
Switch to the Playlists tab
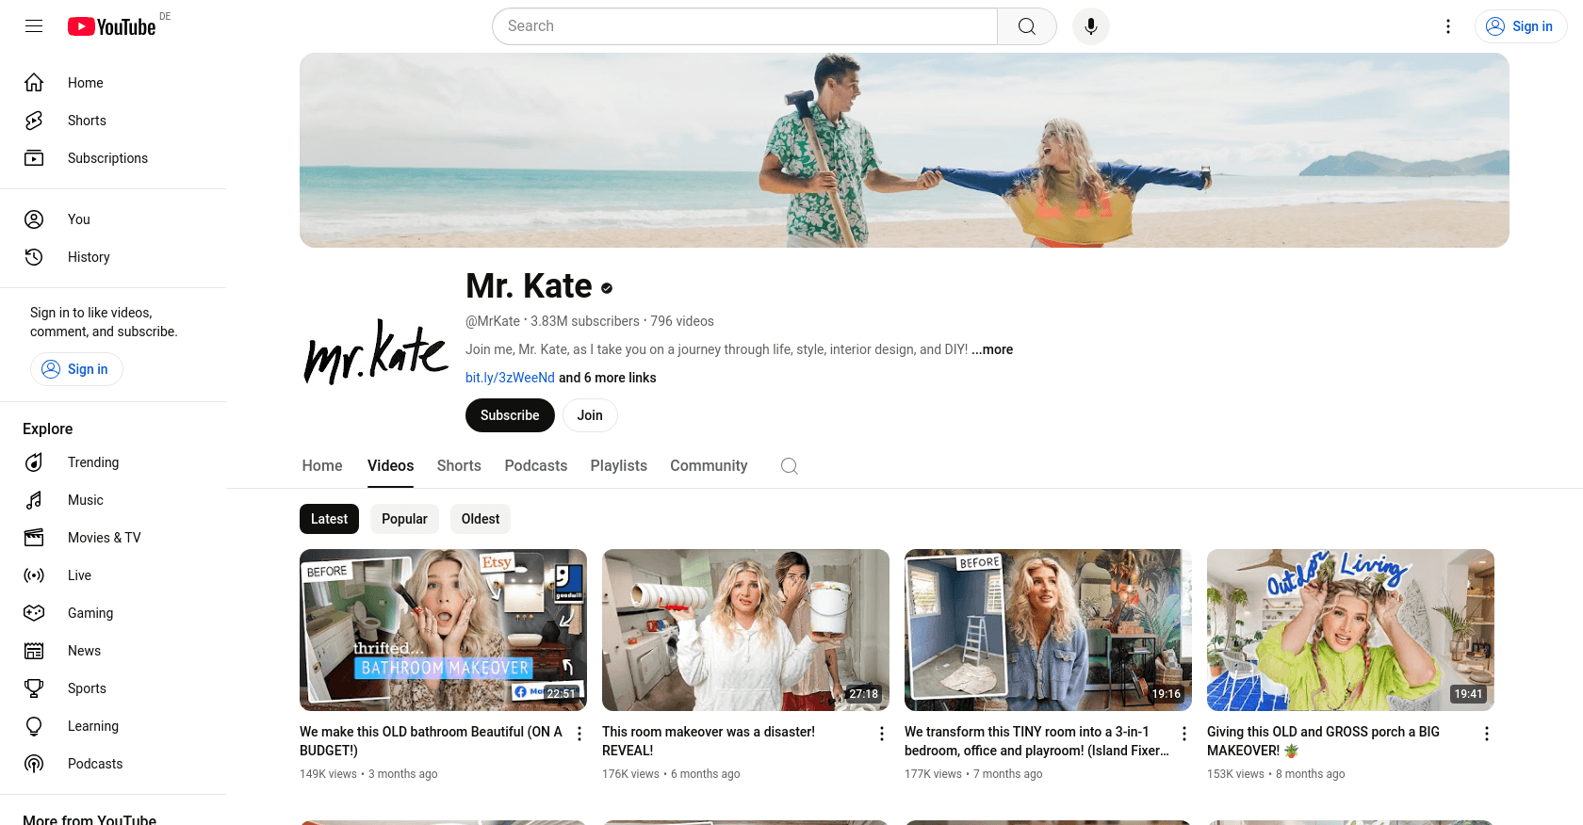618,466
